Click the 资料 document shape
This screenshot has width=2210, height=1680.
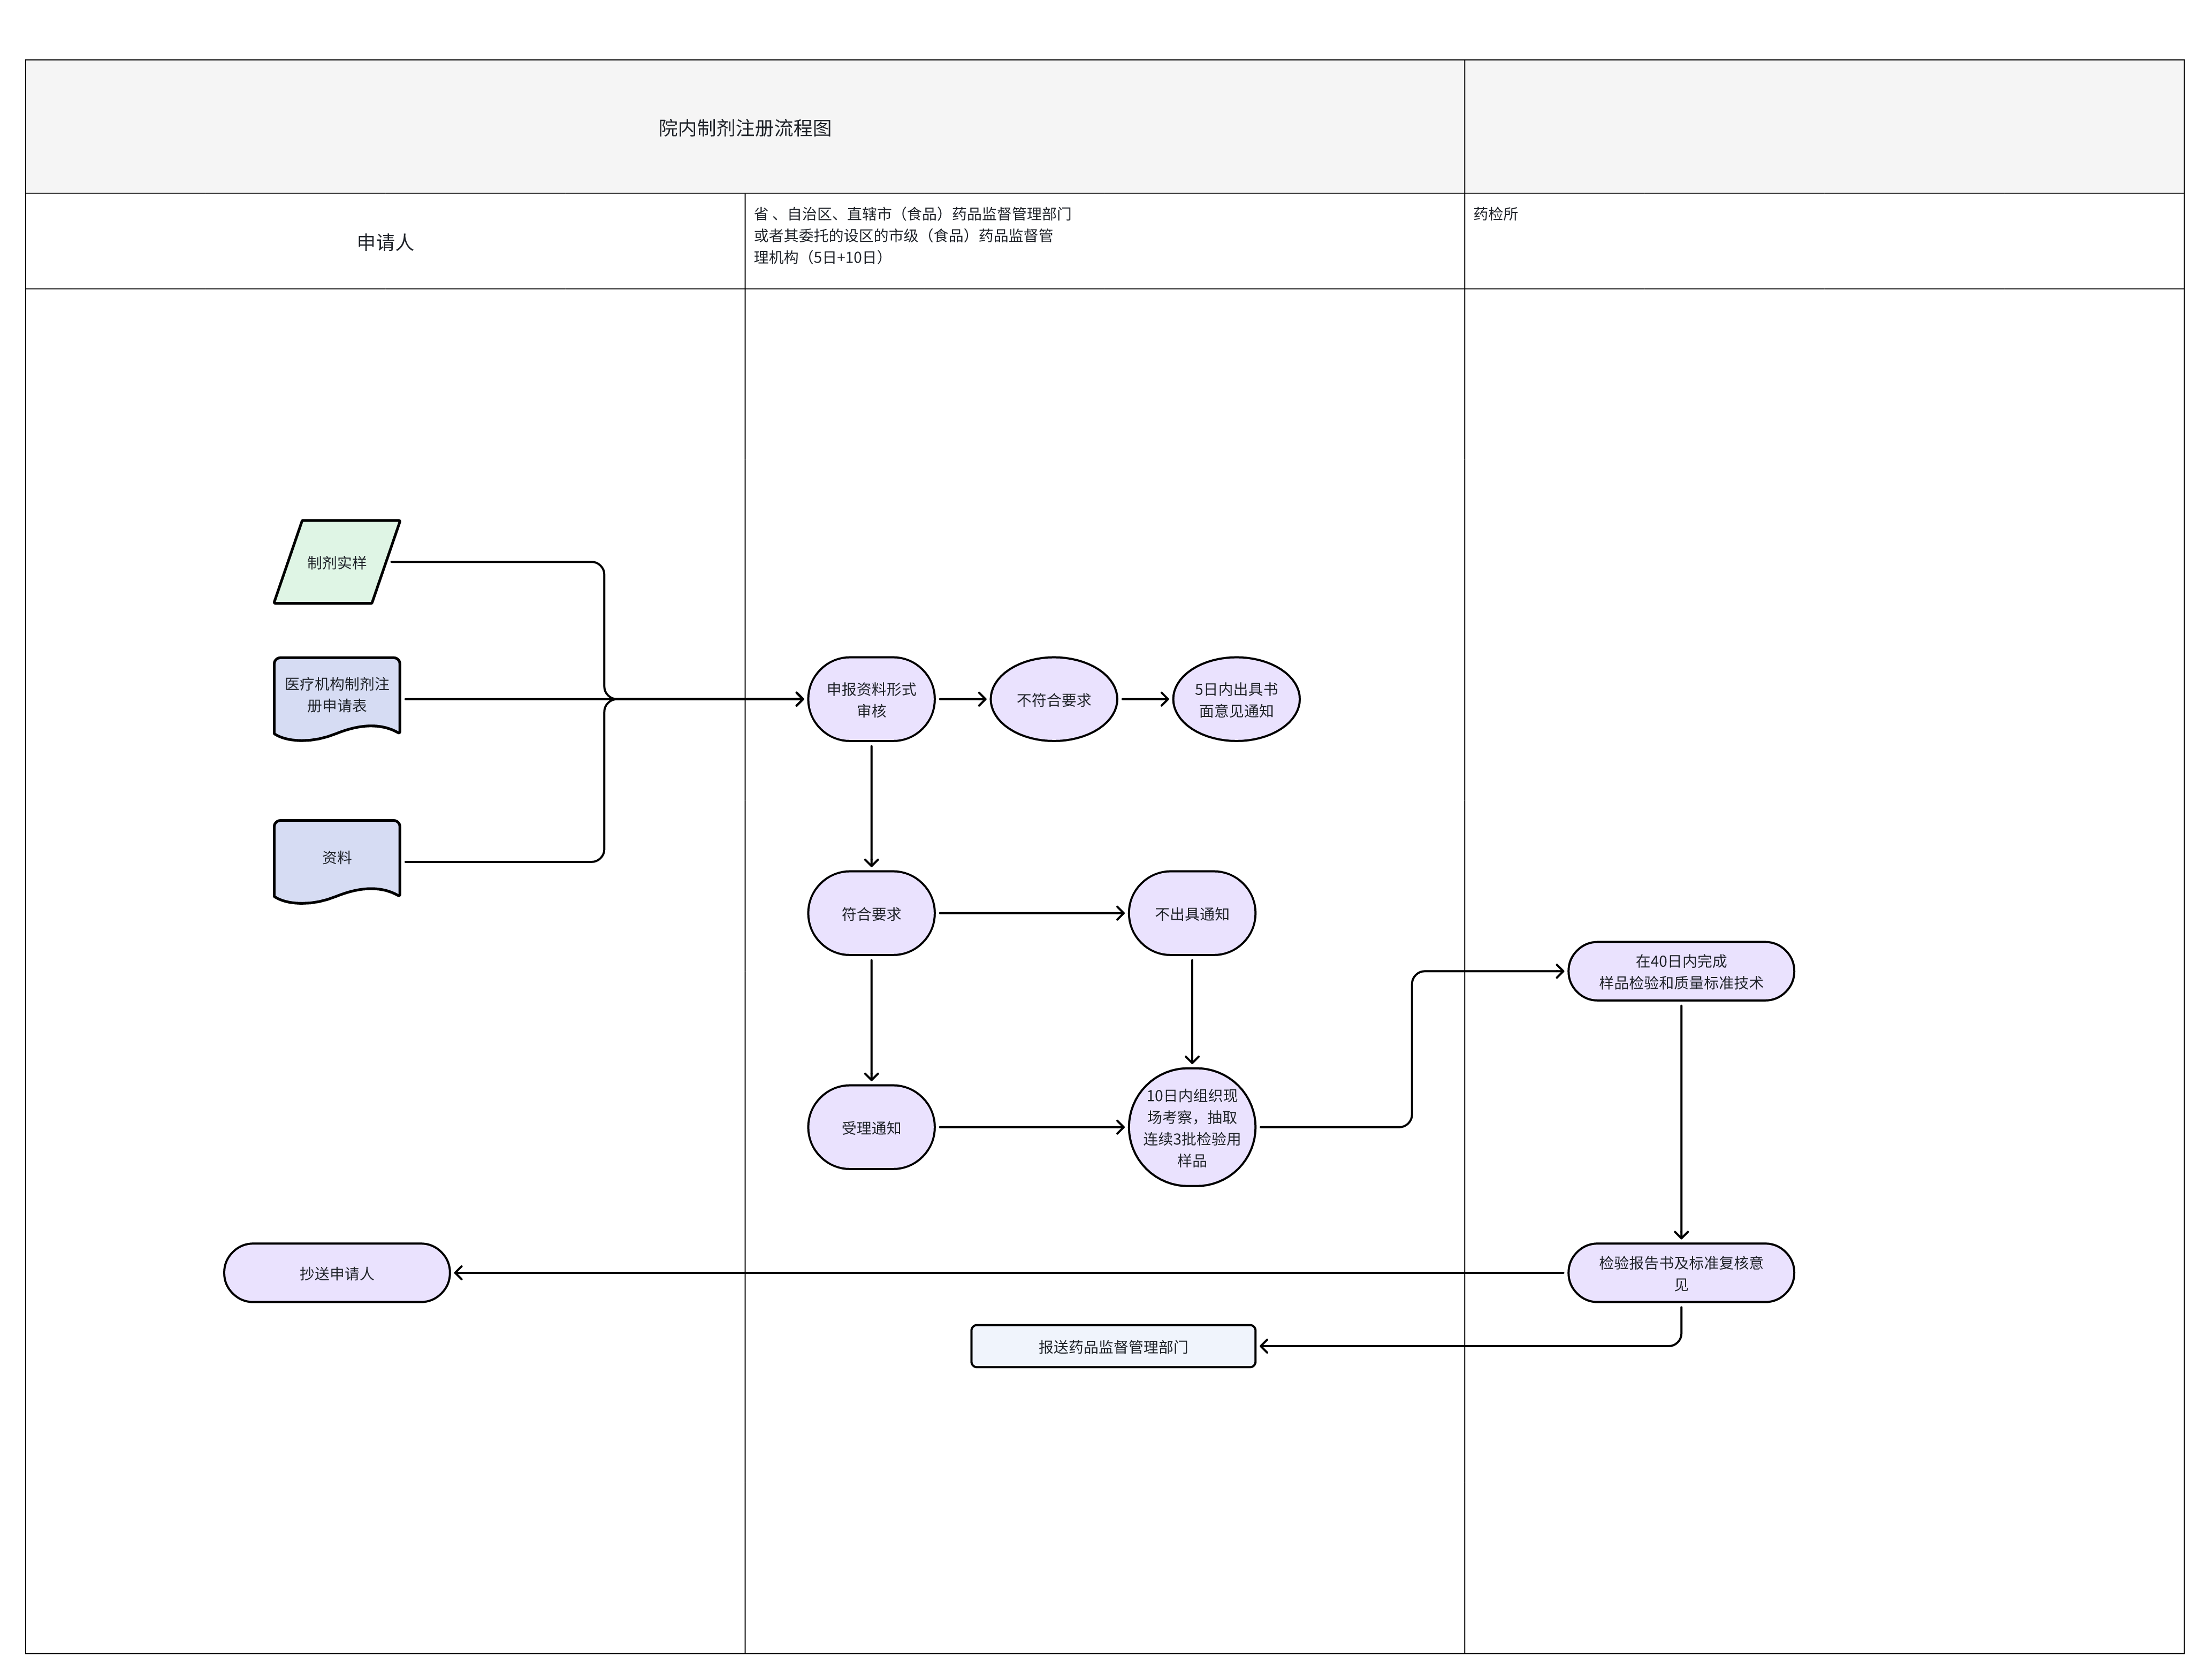(x=337, y=858)
